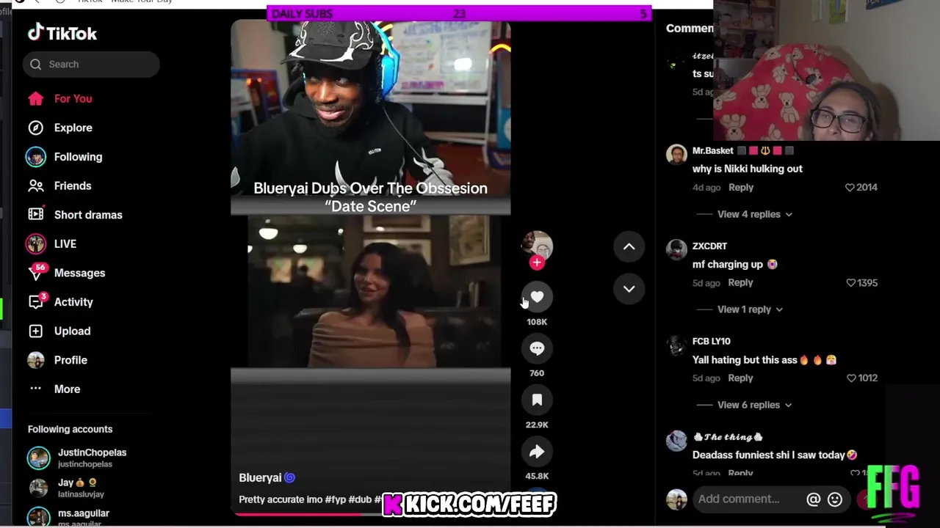The height and width of the screenshot is (528, 940).
Task: Click the ZXCDRT username
Action: coord(709,246)
